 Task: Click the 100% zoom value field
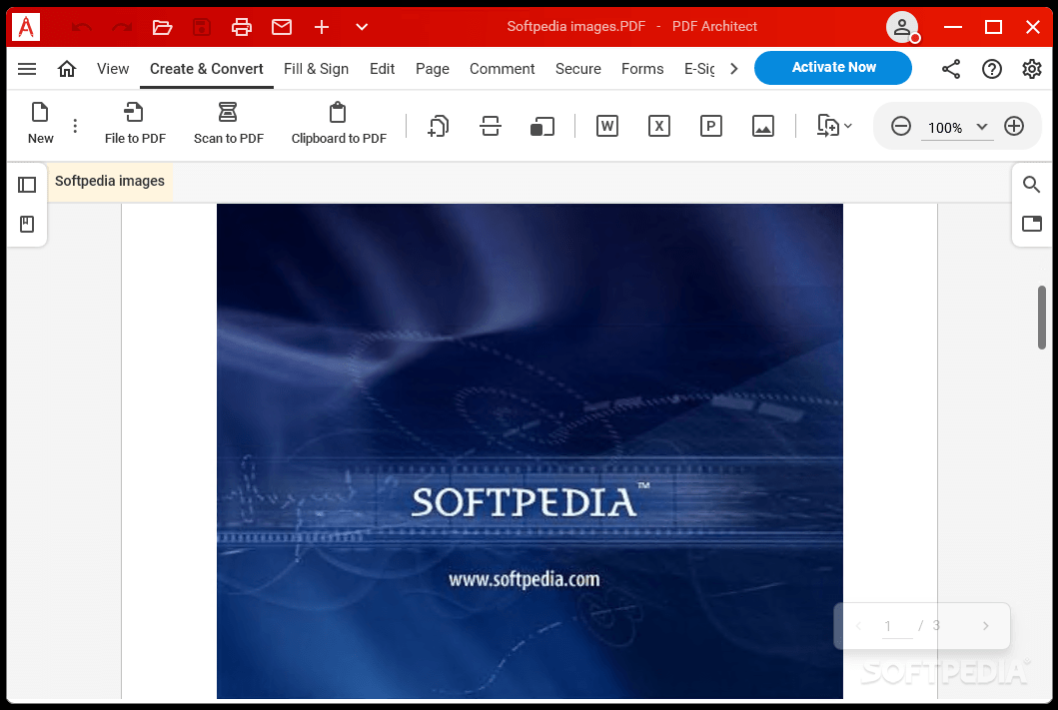tap(945, 128)
